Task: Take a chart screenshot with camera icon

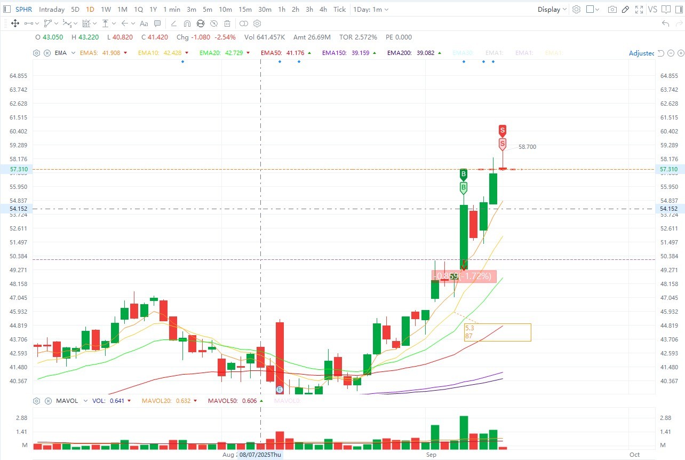Action: 612,10
